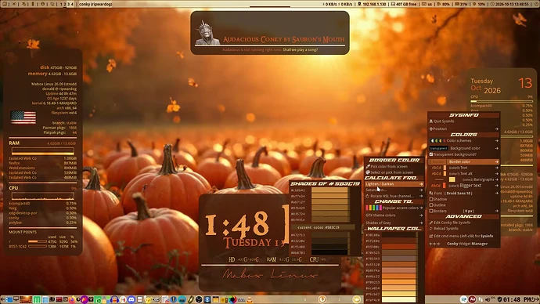The image size is (540, 304).
Task: Open the (color0) Text menu entry
Action: [464, 168]
